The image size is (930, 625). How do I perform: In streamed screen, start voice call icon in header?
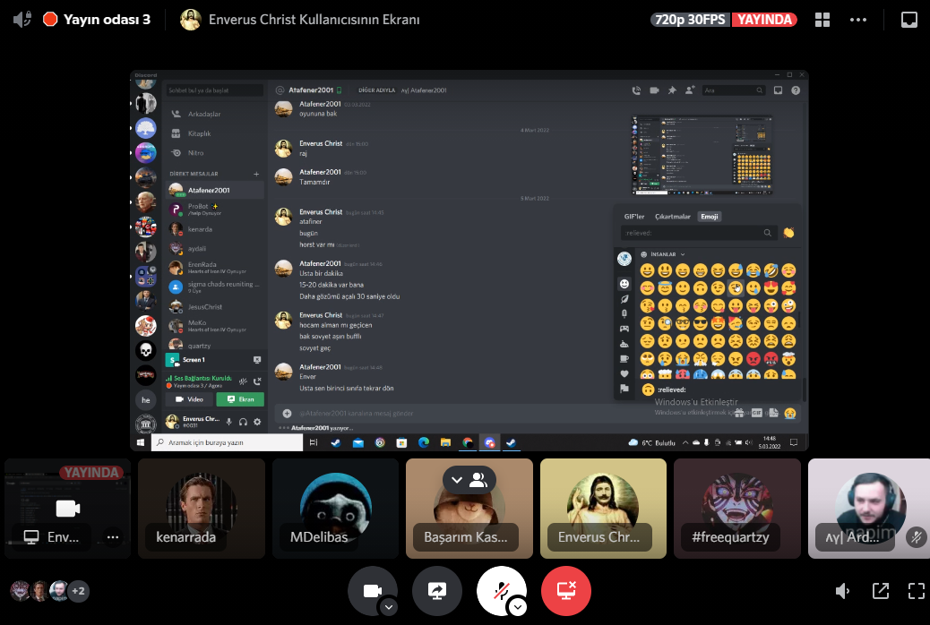click(x=636, y=90)
